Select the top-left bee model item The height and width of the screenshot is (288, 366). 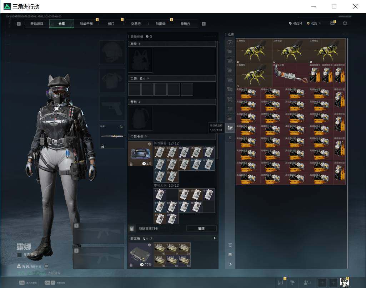254,51
